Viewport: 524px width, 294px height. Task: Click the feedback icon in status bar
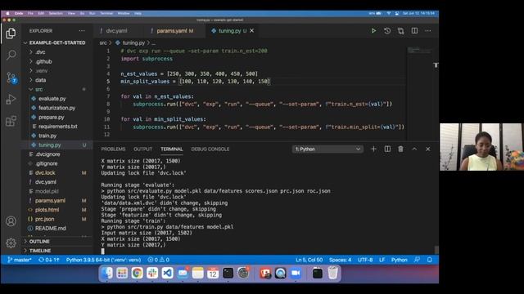[417, 260]
